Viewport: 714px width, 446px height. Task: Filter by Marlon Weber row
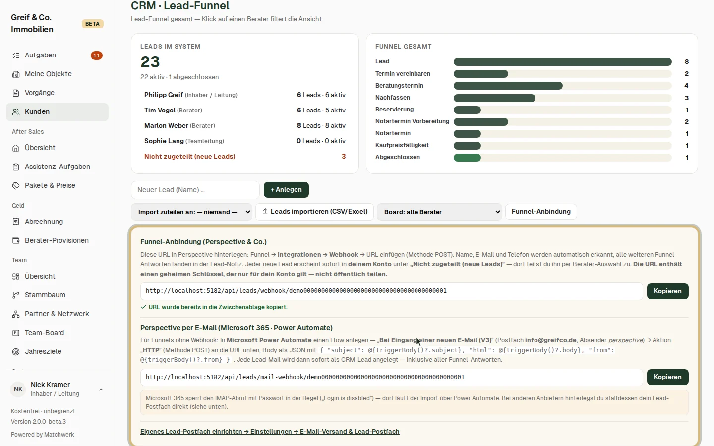[x=245, y=126]
